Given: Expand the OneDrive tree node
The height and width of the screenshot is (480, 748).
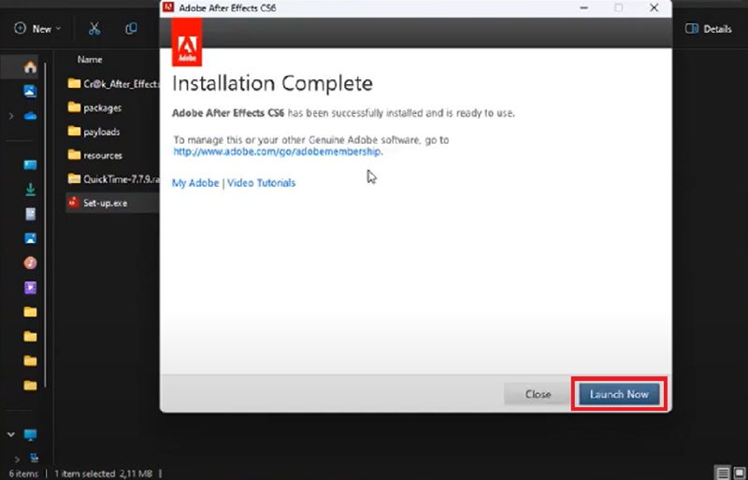Looking at the screenshot, I should coord(11,116).
